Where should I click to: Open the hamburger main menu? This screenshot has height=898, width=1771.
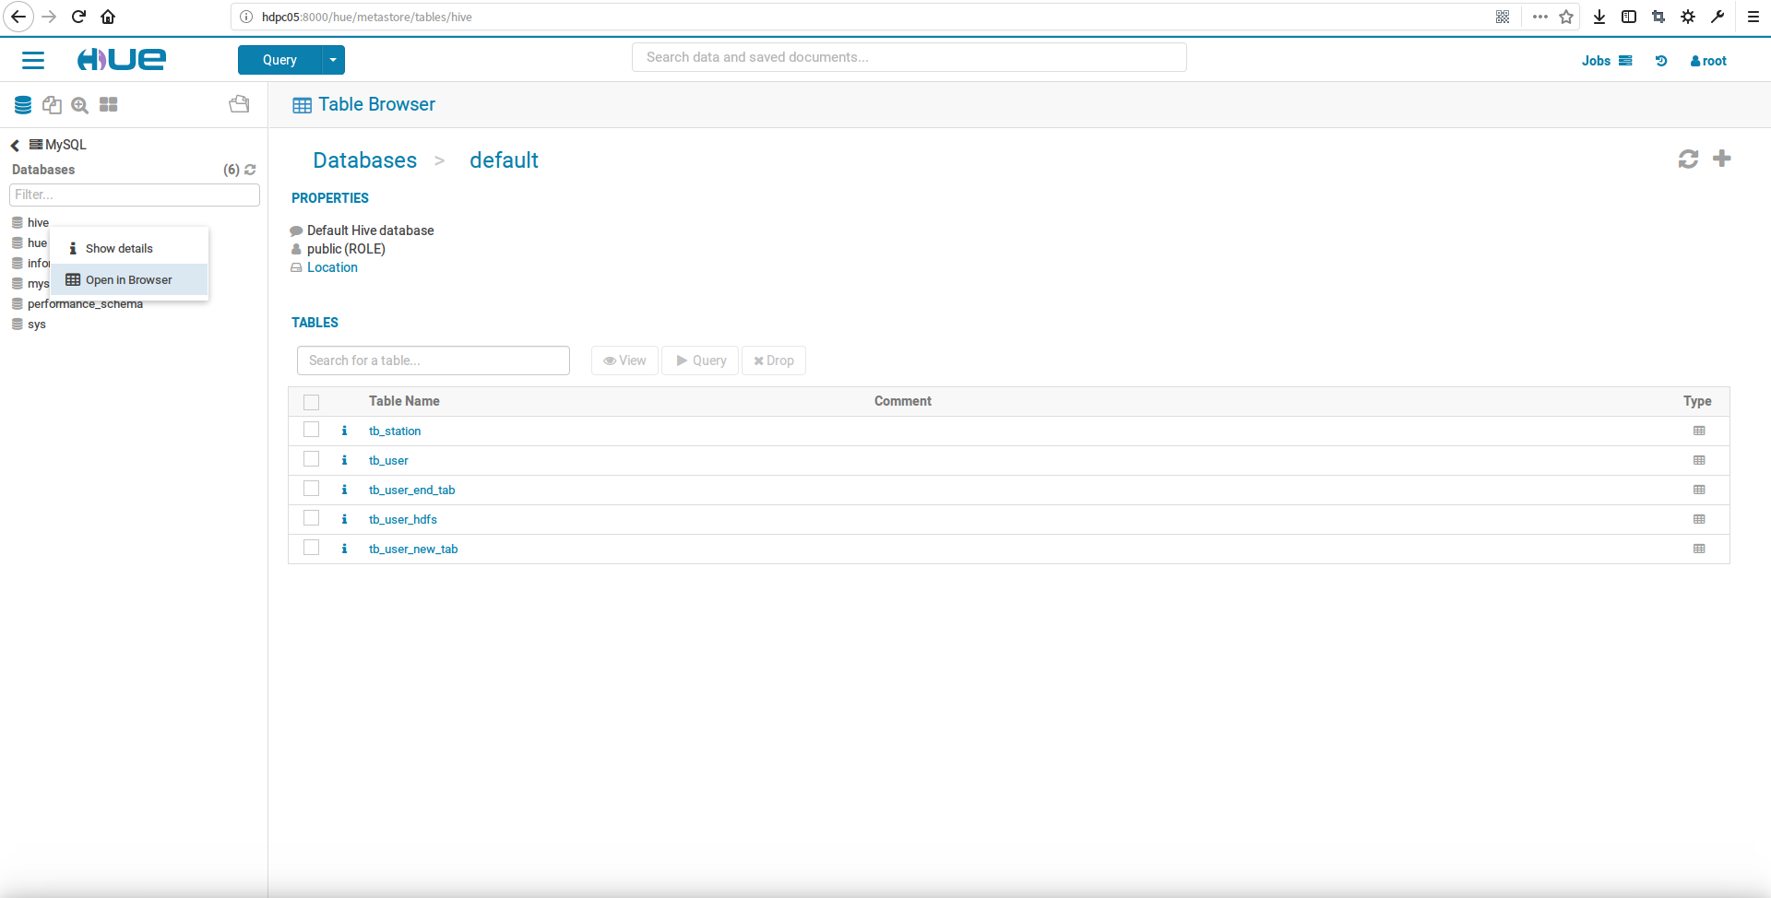click(x=33, y=60)
